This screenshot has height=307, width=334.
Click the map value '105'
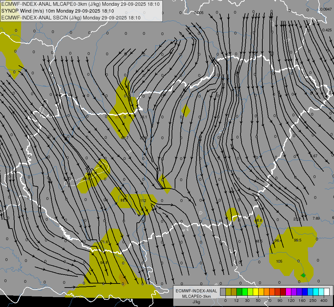pyautogui.click(x=279, y=261)
